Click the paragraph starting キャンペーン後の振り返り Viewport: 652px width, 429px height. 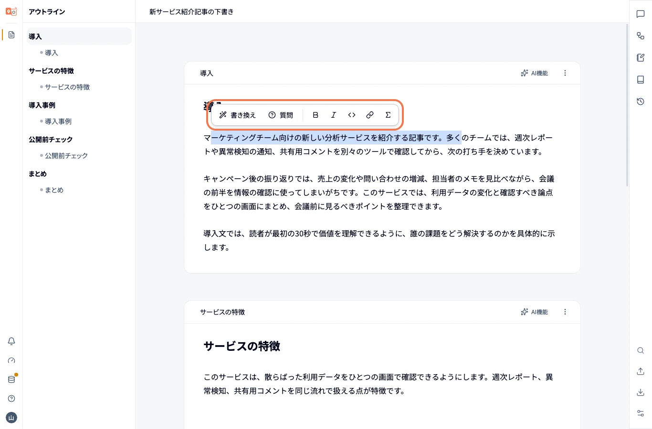(379, 193)
